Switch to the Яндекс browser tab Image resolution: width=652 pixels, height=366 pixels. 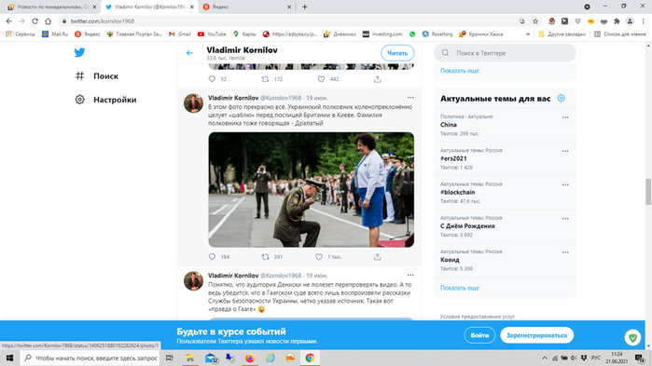click(x=247, y=7)
